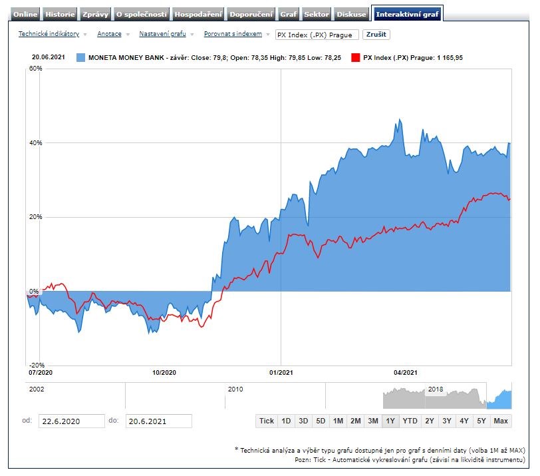Viewport: 540px width, 476px height.
Task: Select the Diskuse tab
Action: click(351, 14)
